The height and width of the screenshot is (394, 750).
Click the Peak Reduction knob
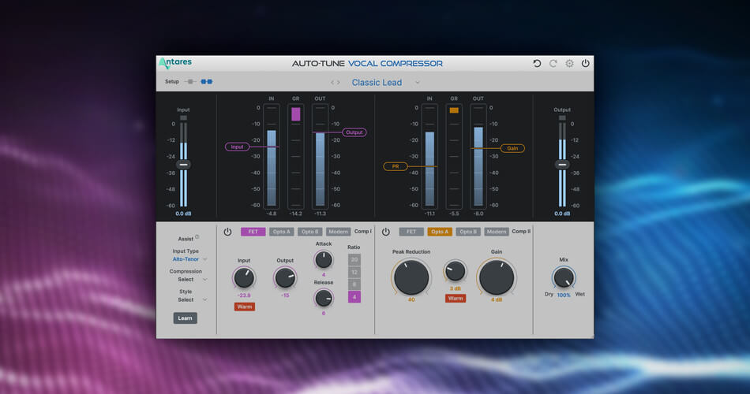[x=411, y=277]
